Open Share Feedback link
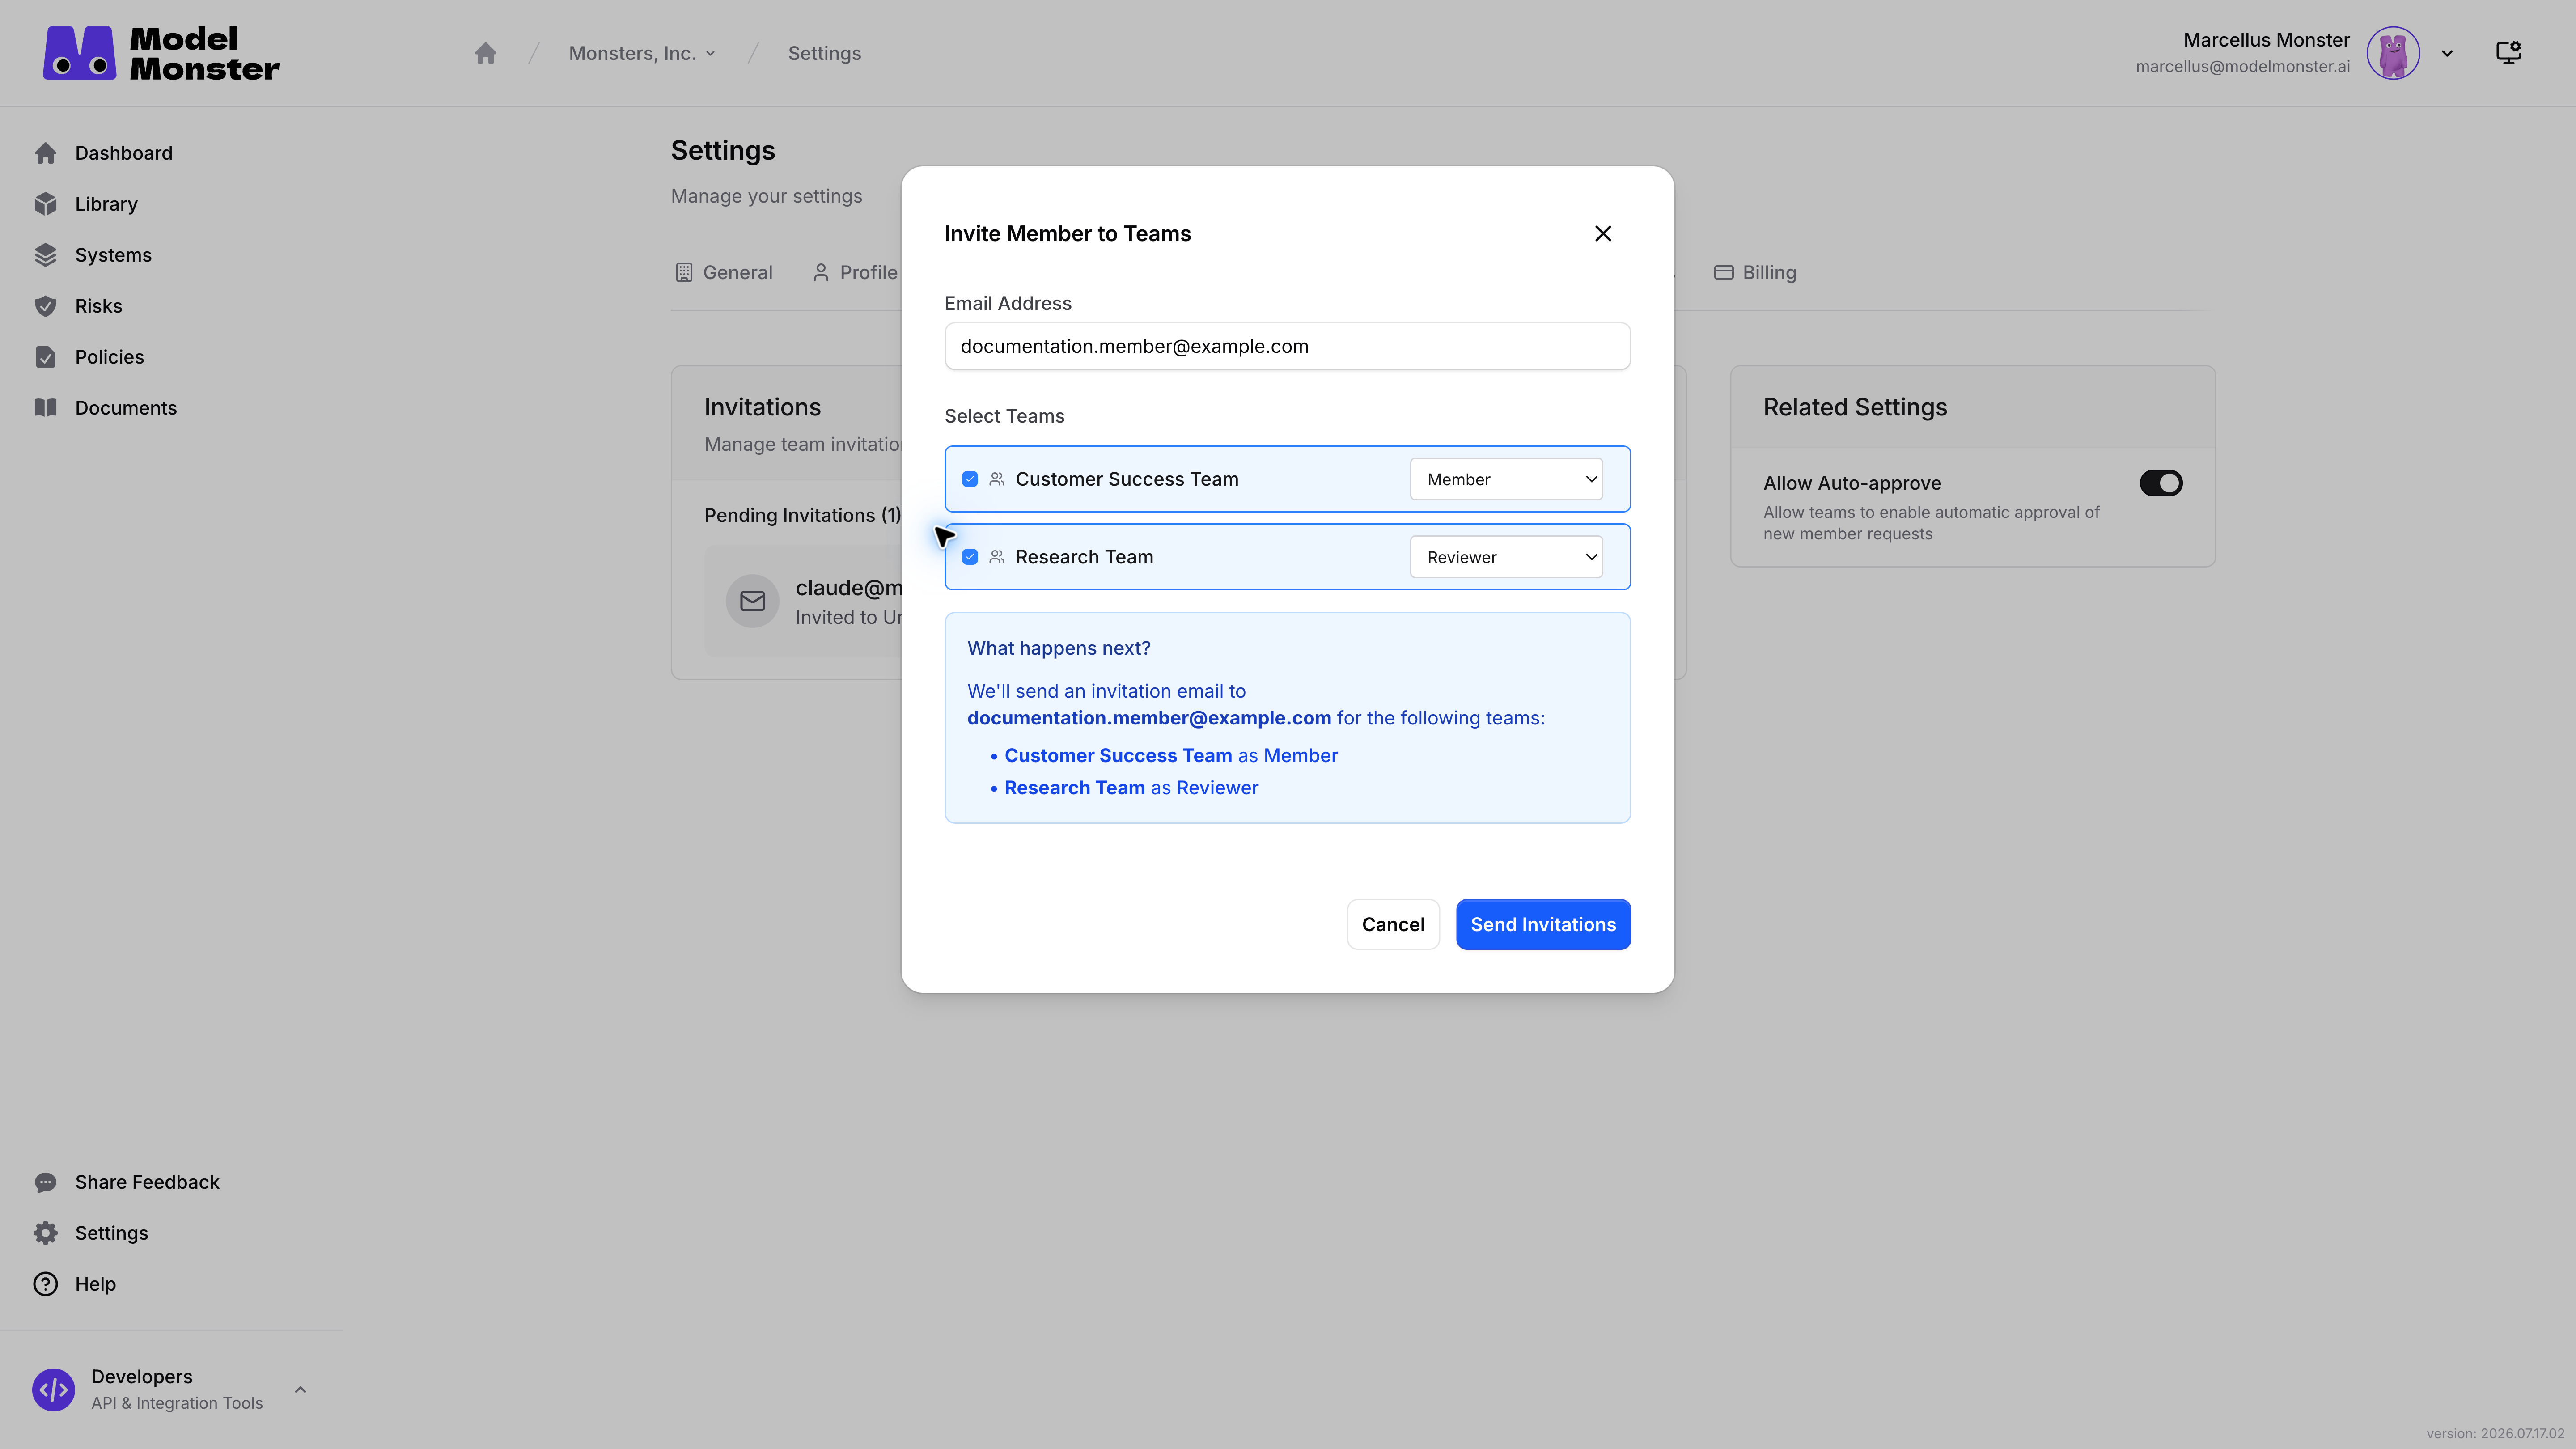The height and width of the screenshot is (1449, 2576). click(x=147, y=1182)
